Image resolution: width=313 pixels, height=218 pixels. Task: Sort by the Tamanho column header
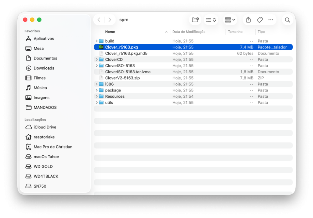pyautogui.click(x=235, y=32)
